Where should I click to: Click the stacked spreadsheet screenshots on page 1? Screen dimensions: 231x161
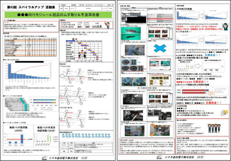pos(17,104)
